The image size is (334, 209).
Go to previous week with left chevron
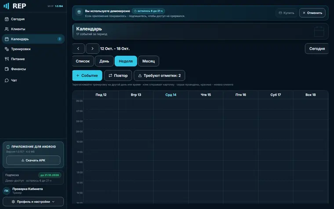coord(78,49)
